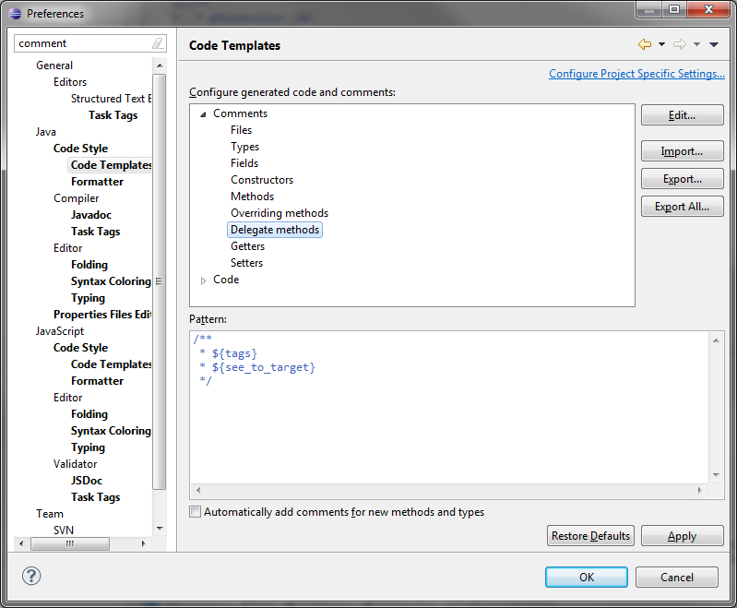Open Folding under Java Editor
The width and height of the screenshot is (737, 608).
pyautogui.click(x=89, y=265)
